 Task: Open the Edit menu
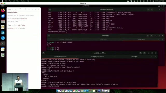[14, 1]
